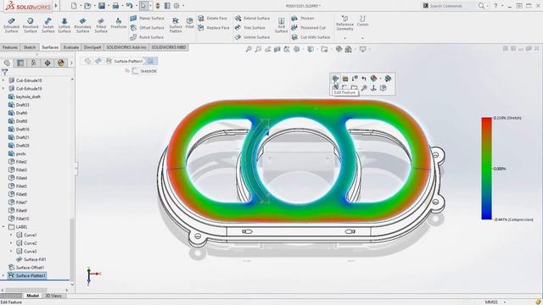This screenshot has height=305, width=543.
Task: Collapse the LABEL folder
Action: 3,227
